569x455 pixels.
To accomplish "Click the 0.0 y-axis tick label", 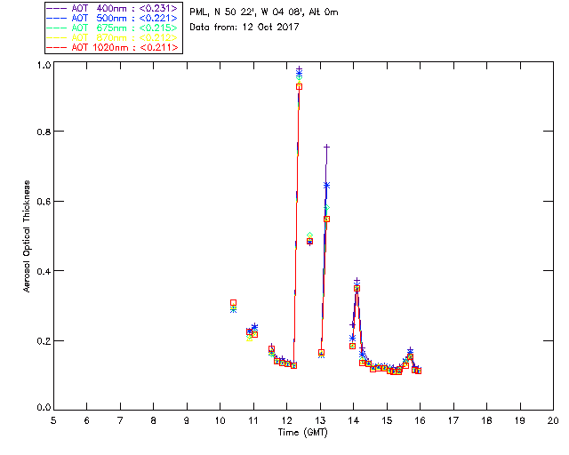I will (x=44, y=407).
